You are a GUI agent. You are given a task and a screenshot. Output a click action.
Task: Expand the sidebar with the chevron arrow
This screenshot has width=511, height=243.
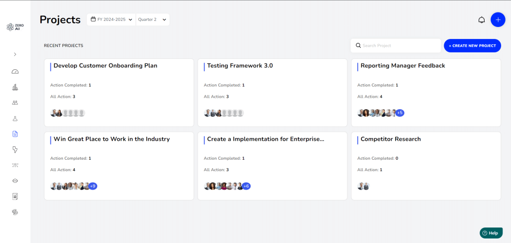tap(15, 54)
